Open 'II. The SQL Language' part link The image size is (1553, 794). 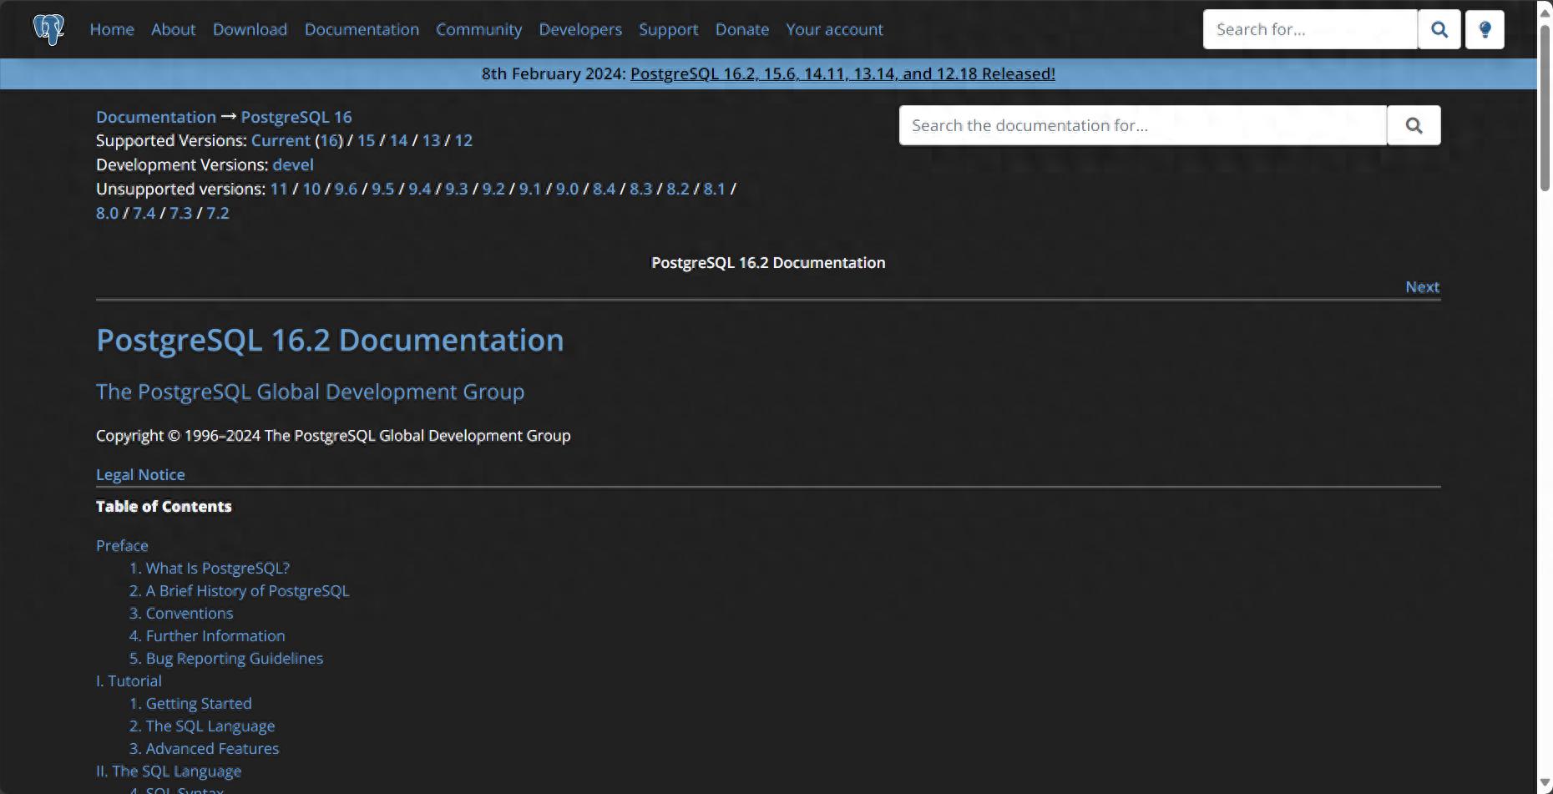[169, 771]
